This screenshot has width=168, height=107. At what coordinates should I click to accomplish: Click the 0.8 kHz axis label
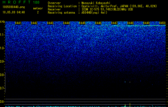(x=2, y=75)
